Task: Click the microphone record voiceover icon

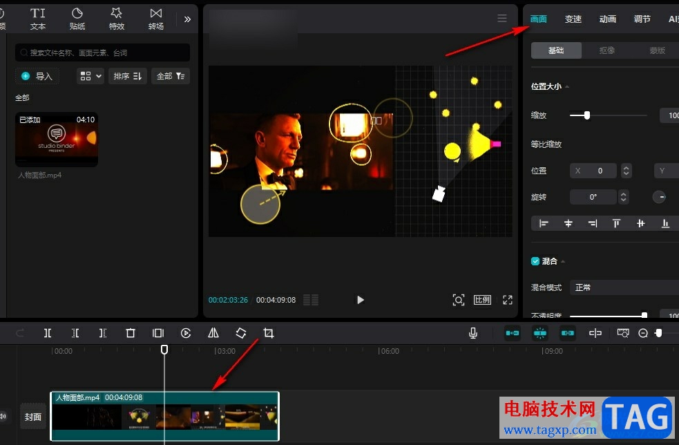Action: coord(473,333)
